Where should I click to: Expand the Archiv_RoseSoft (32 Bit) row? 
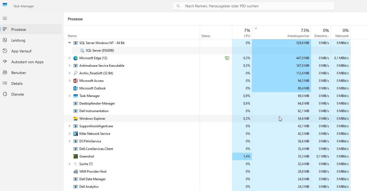(69, 73)
